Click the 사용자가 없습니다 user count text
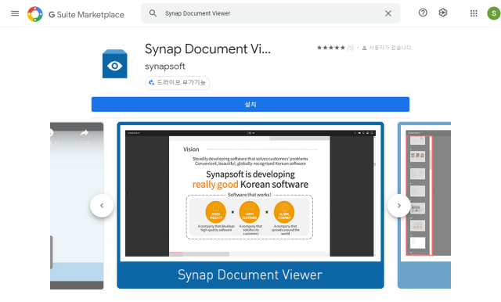 (x=391, y=48)
